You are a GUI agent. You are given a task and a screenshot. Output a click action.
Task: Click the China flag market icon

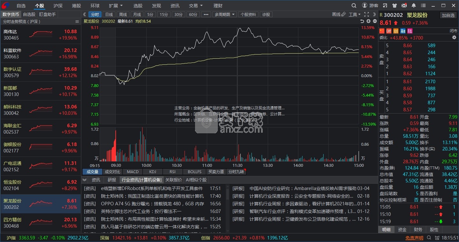pos(382,31)
